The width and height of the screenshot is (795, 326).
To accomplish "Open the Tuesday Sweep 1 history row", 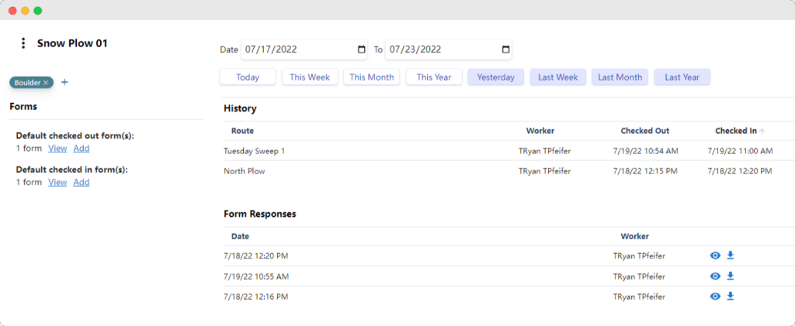I will (255, 150).
